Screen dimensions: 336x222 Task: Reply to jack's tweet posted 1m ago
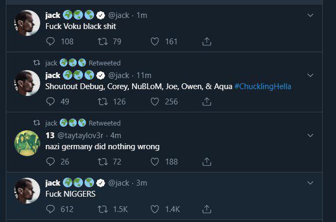(x=51, y=41)
